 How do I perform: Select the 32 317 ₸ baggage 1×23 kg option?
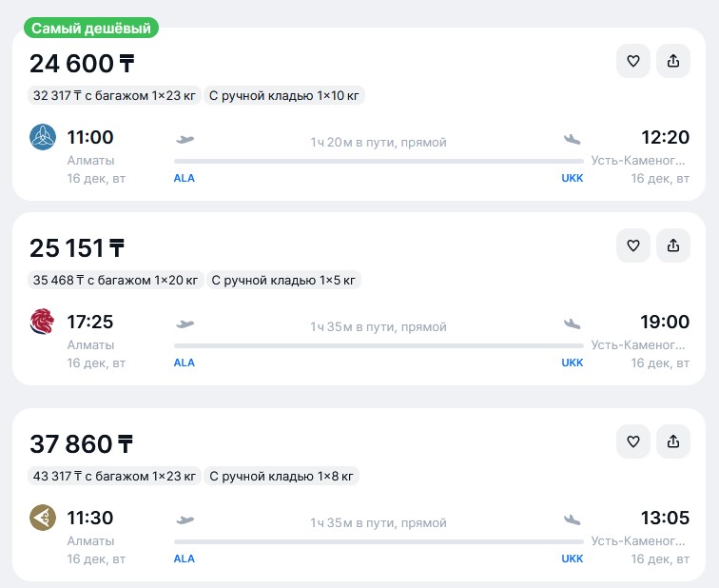pos(114,95)
